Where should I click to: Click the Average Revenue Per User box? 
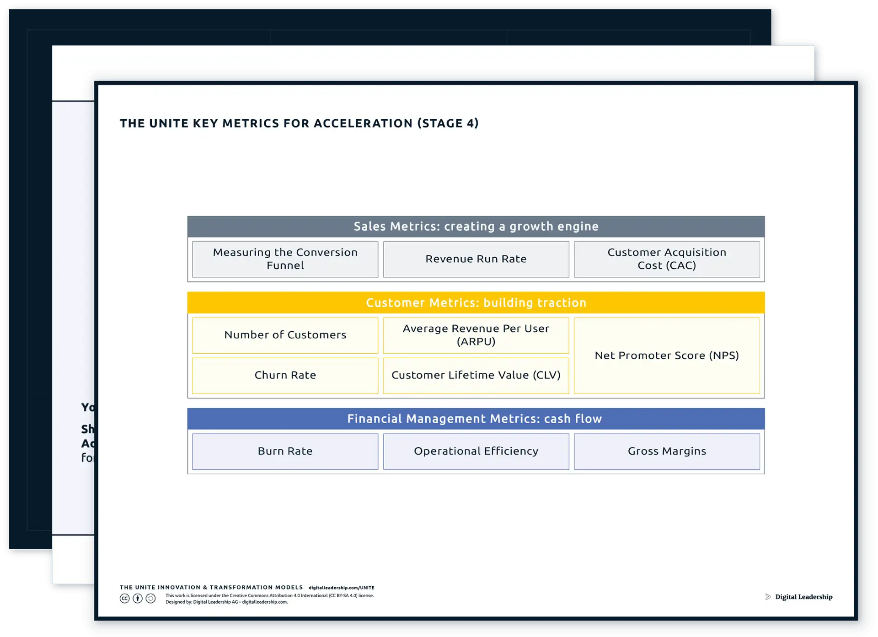point(476,335)
